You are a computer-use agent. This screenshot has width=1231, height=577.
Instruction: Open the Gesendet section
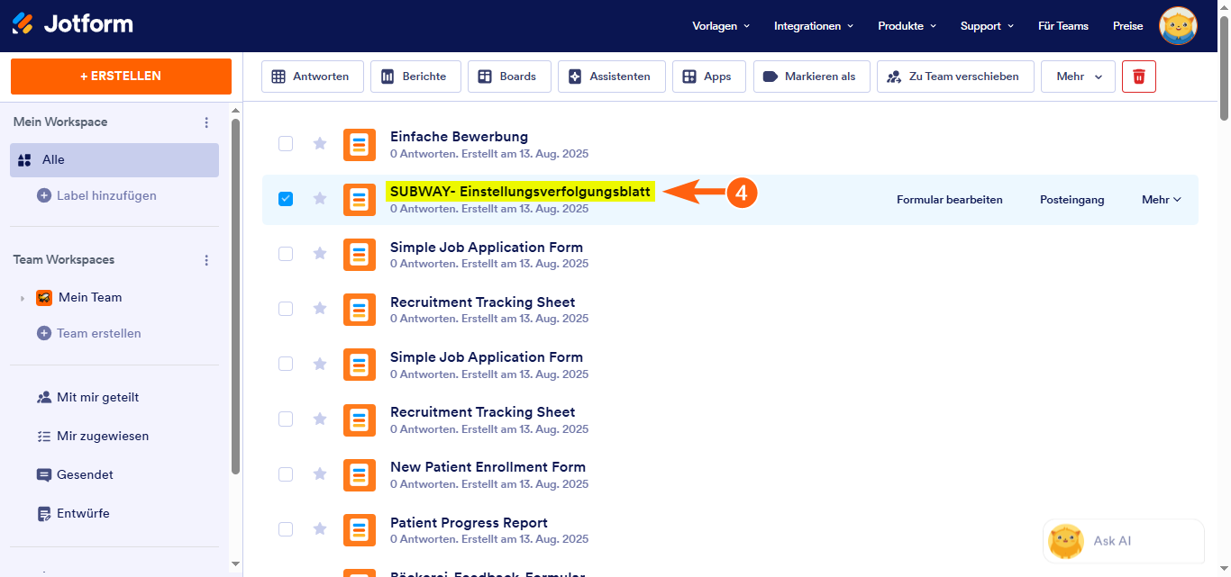click(x=85, y=474)
